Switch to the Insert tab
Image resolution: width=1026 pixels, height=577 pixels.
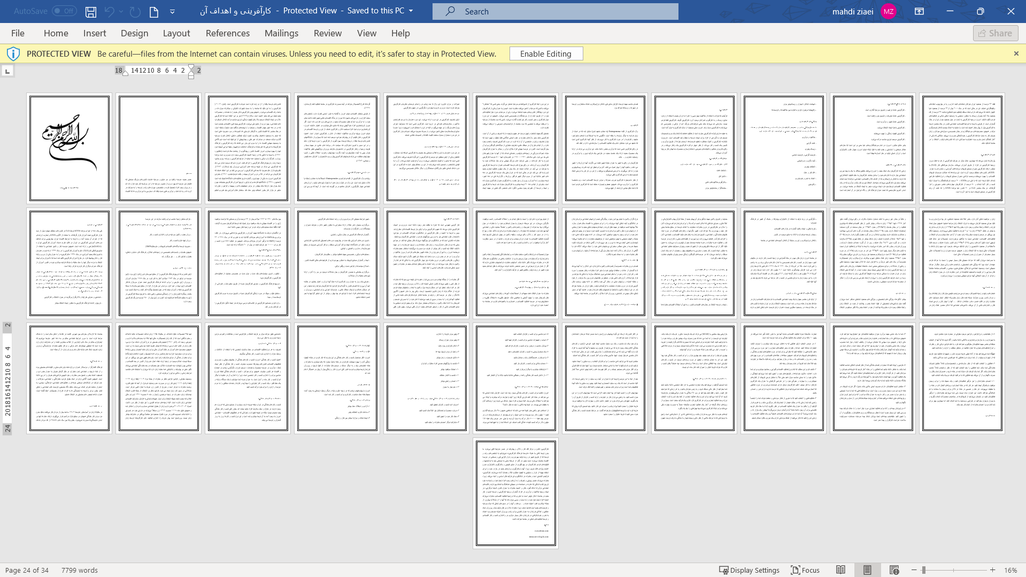pos(95,33)
